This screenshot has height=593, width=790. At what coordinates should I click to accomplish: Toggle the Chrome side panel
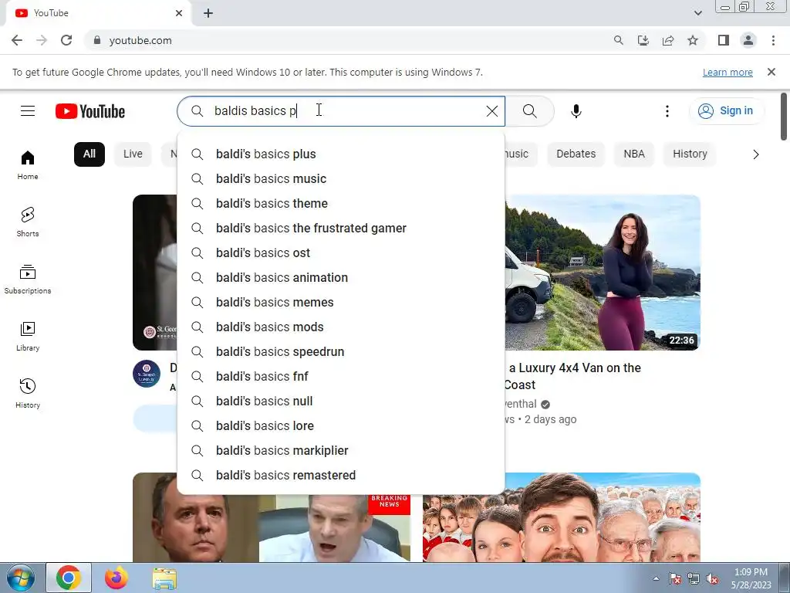pos(724,40)
